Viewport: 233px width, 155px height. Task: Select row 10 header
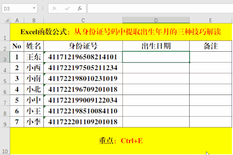[x=5, y=141]
